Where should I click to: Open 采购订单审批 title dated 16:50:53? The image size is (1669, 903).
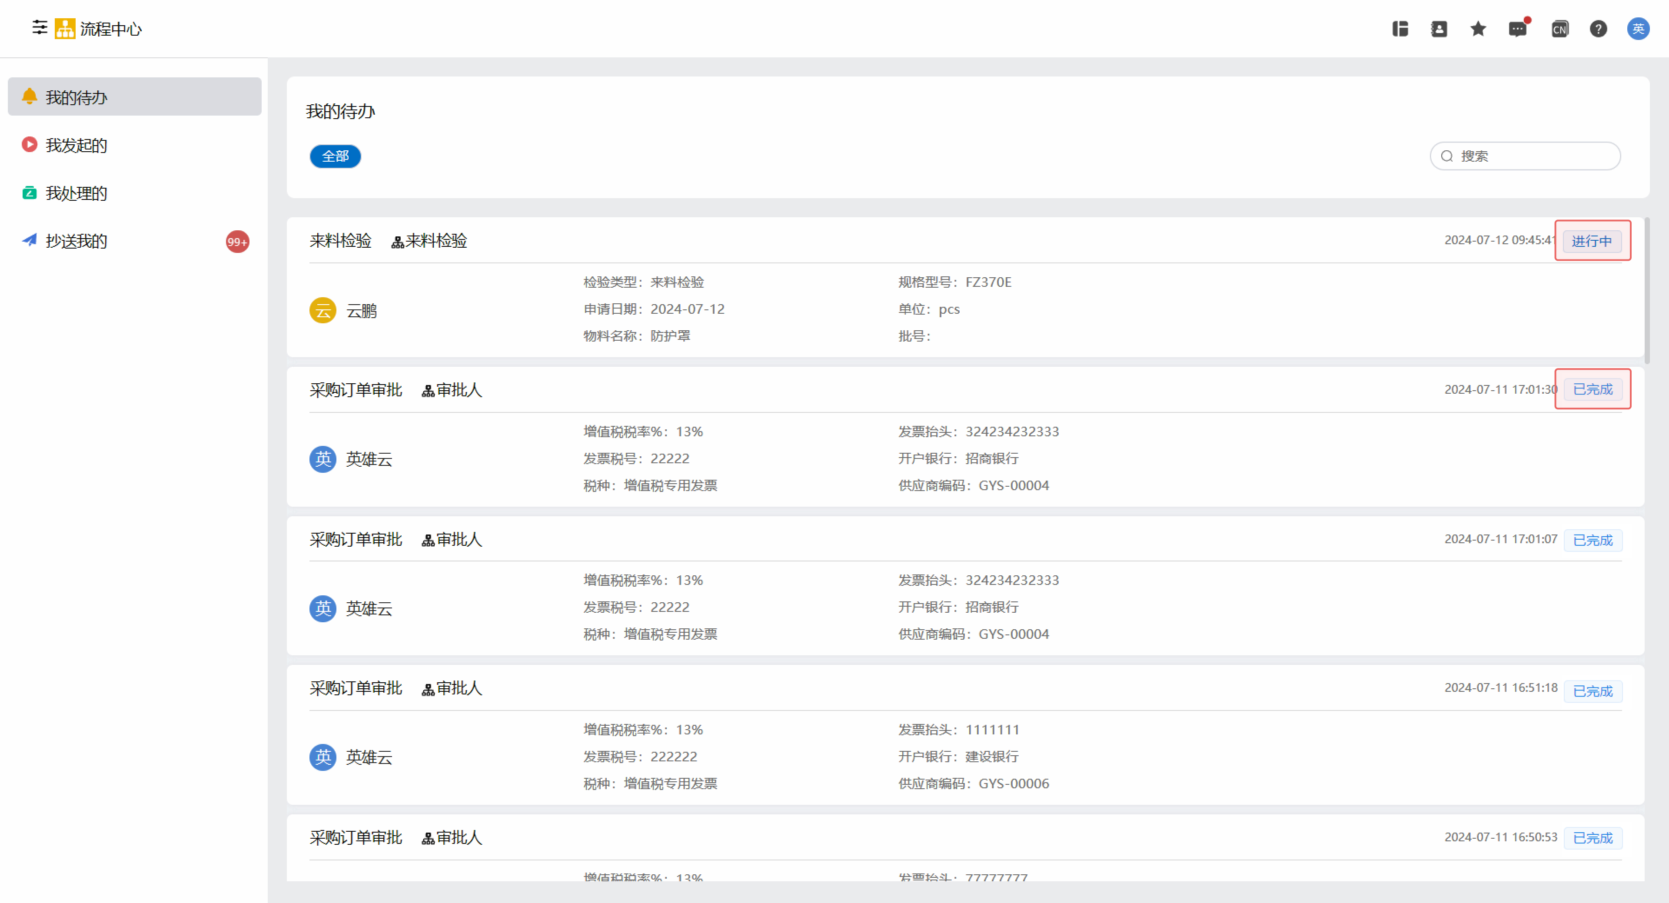pos(356,837)
